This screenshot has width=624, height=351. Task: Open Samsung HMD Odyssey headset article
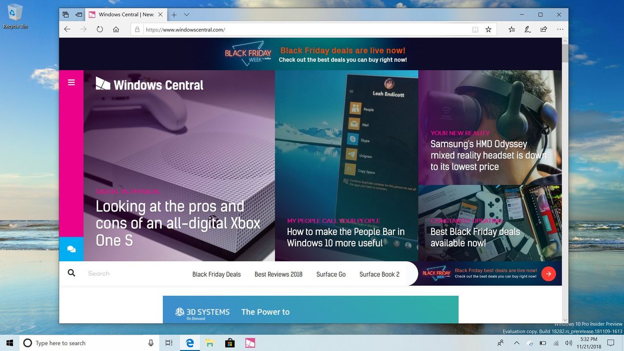pos(488,155)
